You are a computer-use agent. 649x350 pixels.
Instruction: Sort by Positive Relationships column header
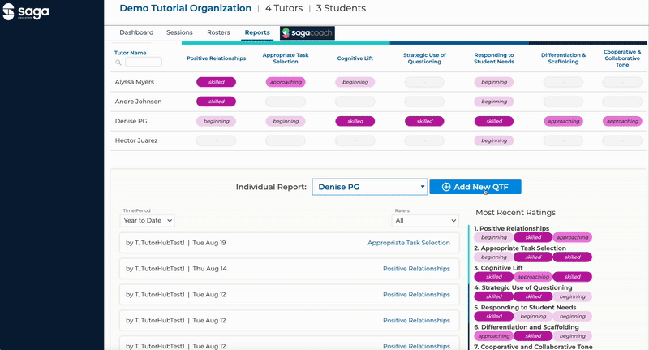[x=216, y=58]
